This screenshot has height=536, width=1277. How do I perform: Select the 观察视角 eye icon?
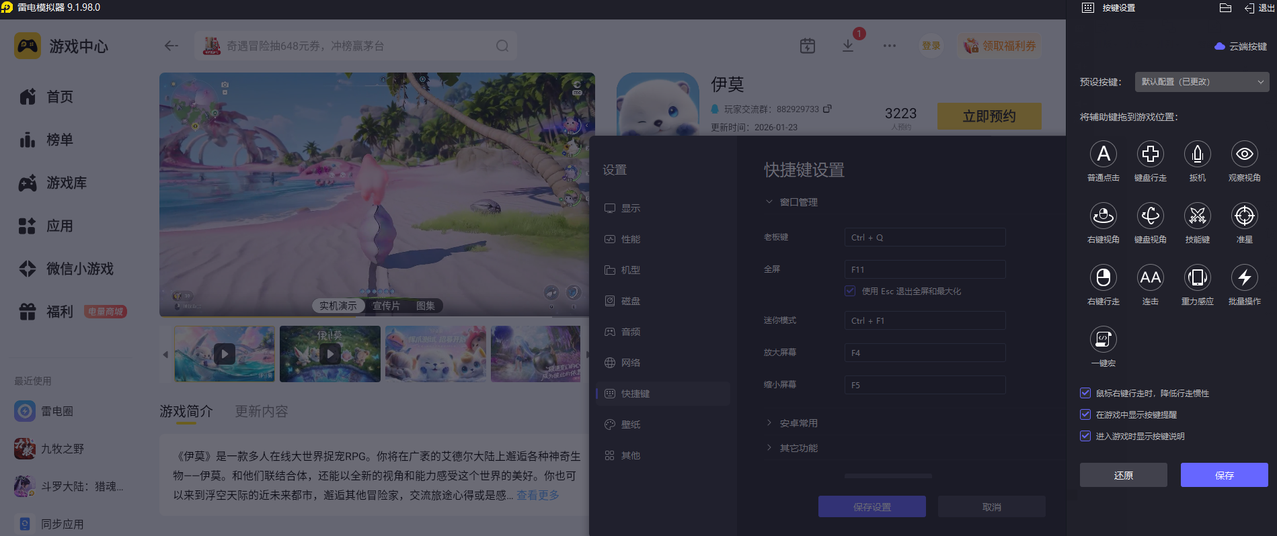tap(1244, 154)
